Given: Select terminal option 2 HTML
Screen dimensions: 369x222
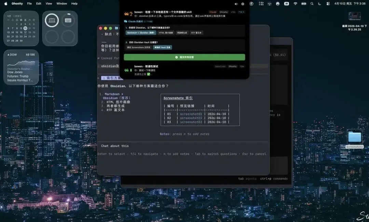Looking at the screenshot, I should click(115, 102).
